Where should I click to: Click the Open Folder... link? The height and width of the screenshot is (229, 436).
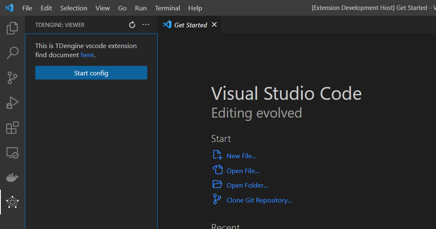247,186
